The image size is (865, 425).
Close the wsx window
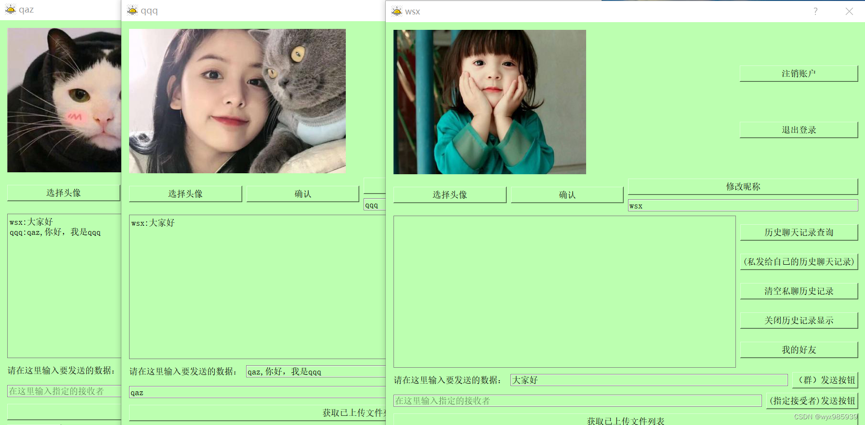[849, 11]
